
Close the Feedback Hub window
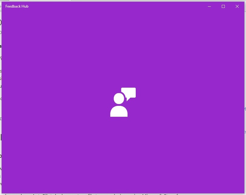237,6
